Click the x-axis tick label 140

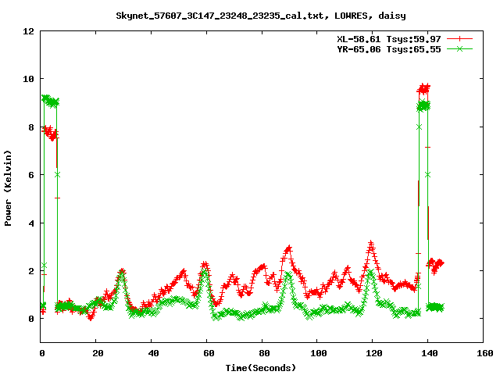click(430, 353)
